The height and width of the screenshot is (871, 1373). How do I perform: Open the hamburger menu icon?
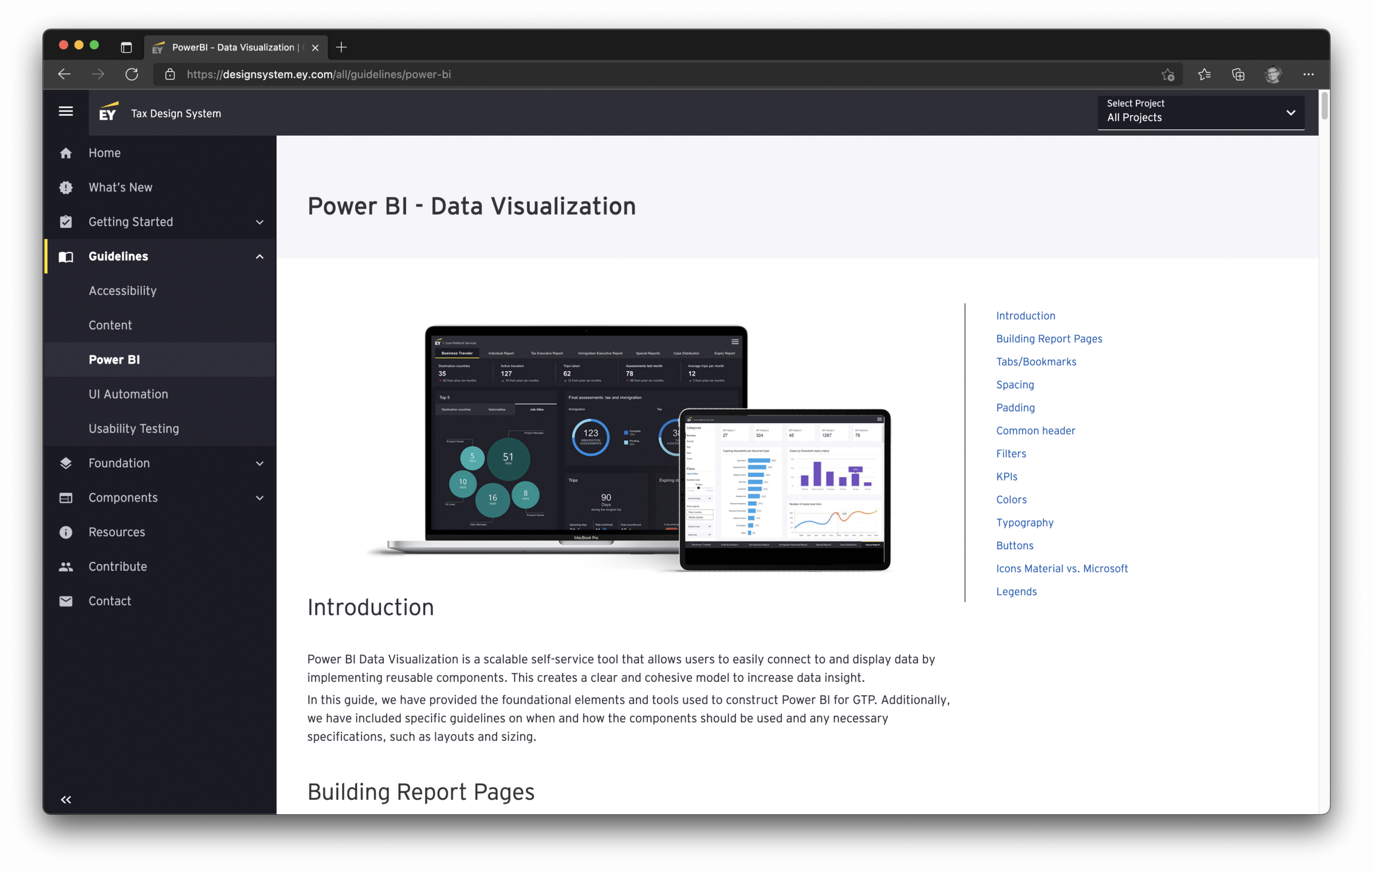tap(65, 112)
